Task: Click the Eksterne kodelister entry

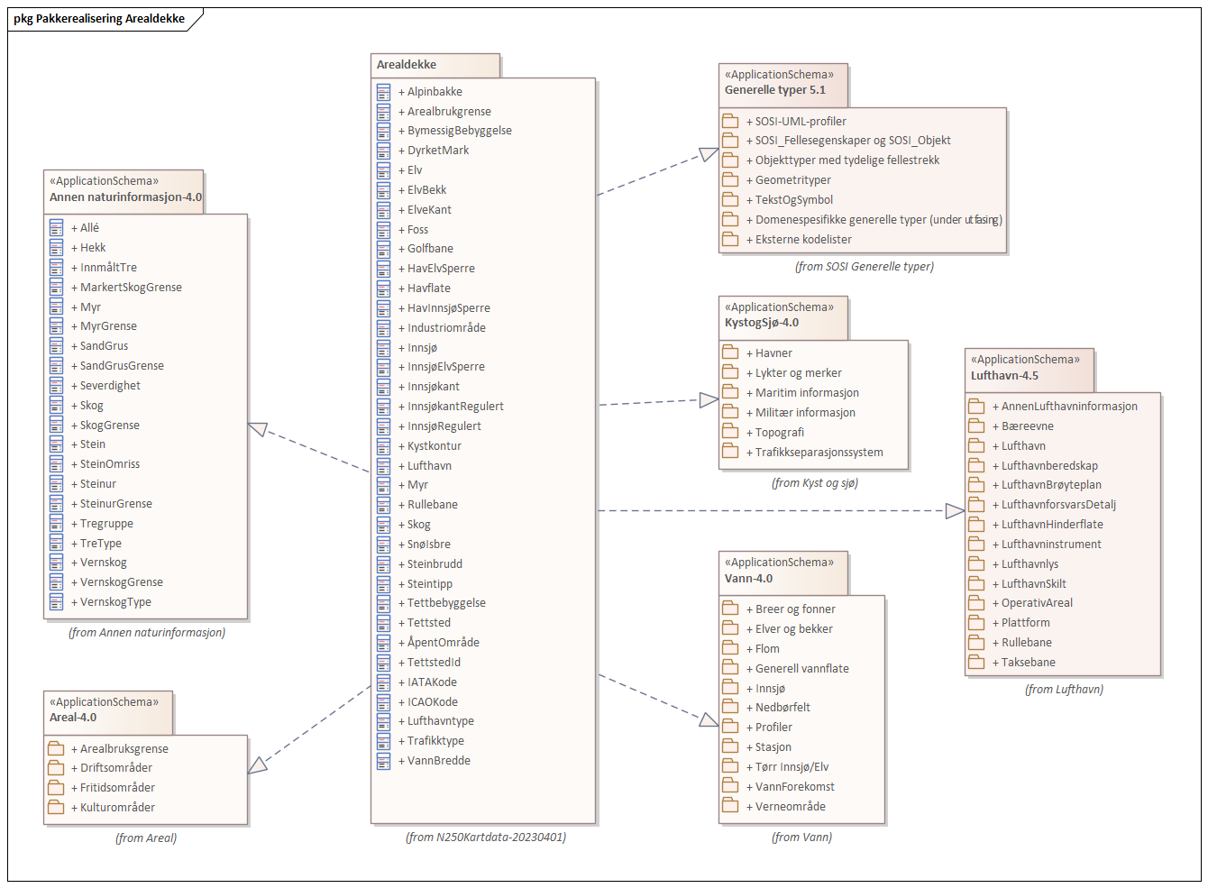Action: click(799, 240)
